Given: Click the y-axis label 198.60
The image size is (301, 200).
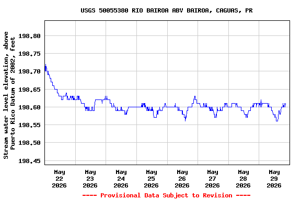Looking at the screenshot, I should pos(29,107).
